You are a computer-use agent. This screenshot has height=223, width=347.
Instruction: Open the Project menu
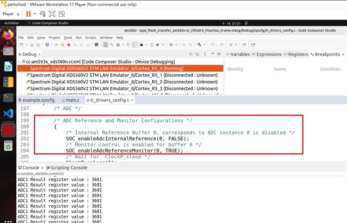tap(54, 37)
